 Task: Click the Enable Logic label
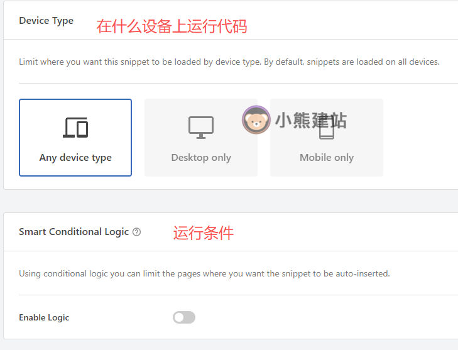pyautogui.click(x=44, y=317)
